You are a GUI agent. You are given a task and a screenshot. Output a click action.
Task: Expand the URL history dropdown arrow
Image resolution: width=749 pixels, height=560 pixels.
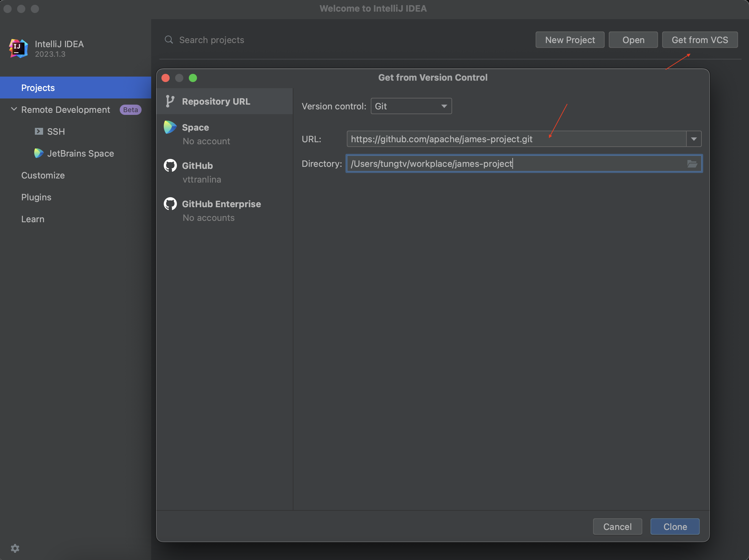[x=694, y=139]
